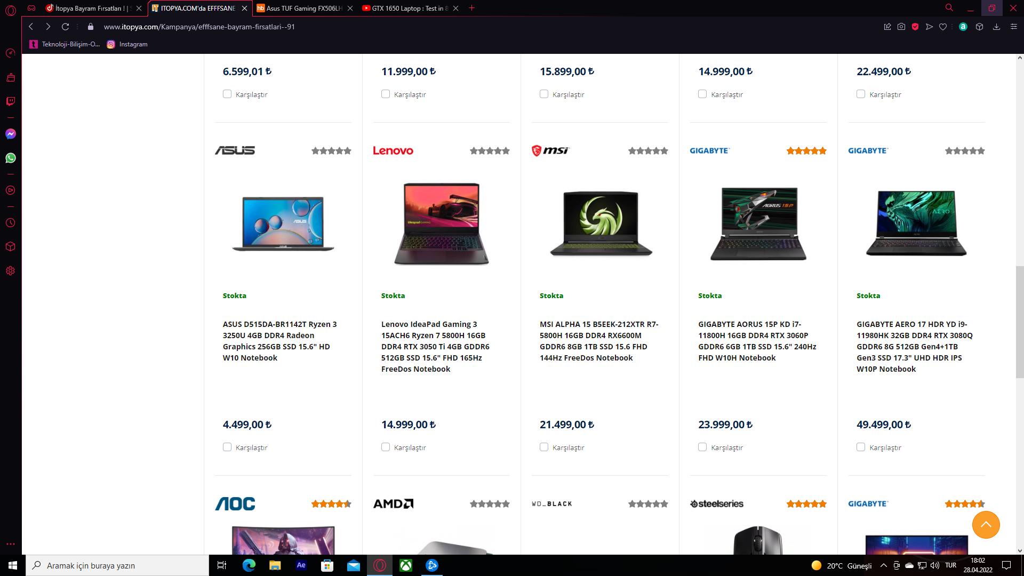Image resolution: width=1024 pixels, height=576 pixels.
Task: Reload the current page
Action: 65,27
